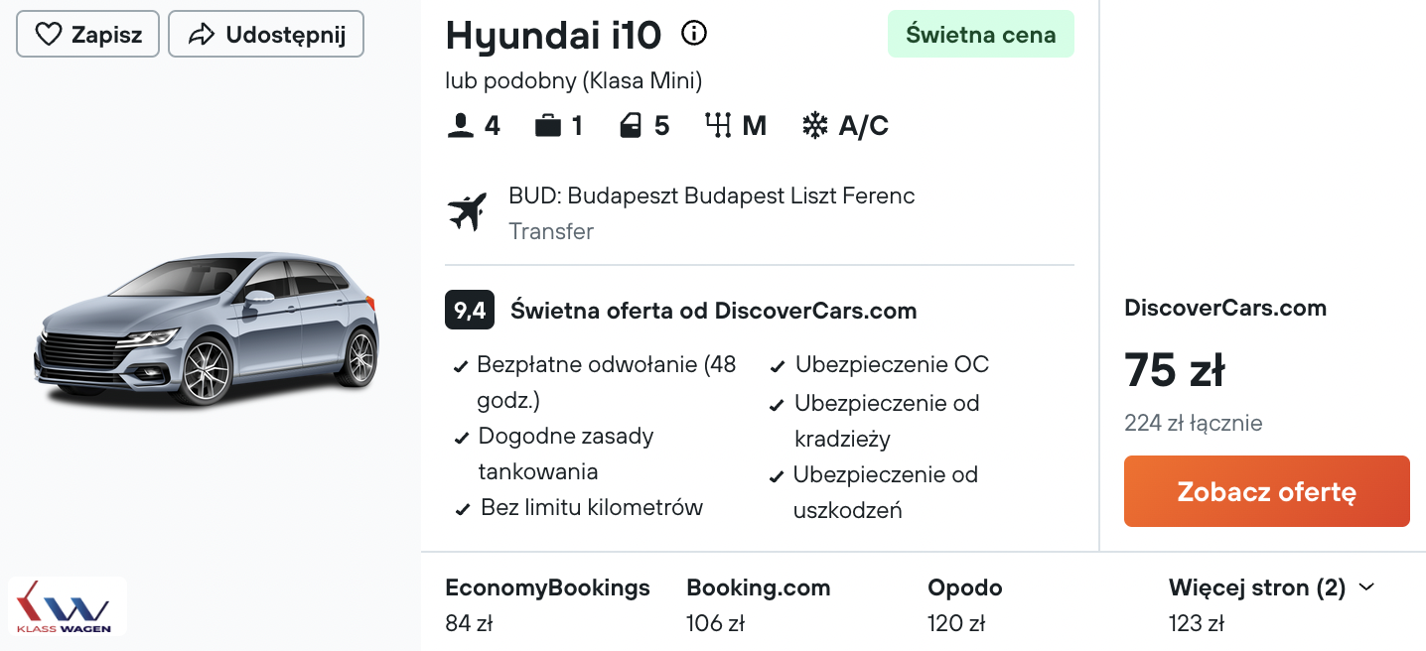Expand the Więcej stron (2) list
Screen dimensions: 1426x651
[1272, 604]
